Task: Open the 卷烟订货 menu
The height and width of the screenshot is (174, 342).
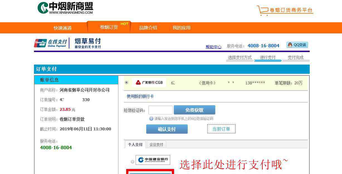Action: click(109, 27)
